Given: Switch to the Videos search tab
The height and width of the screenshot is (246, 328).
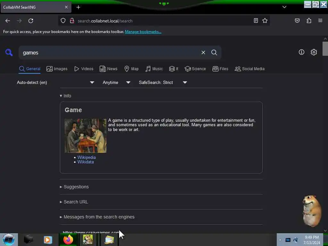Looking at the screenshot, I should pyautogui.click(x=84, y=69).
